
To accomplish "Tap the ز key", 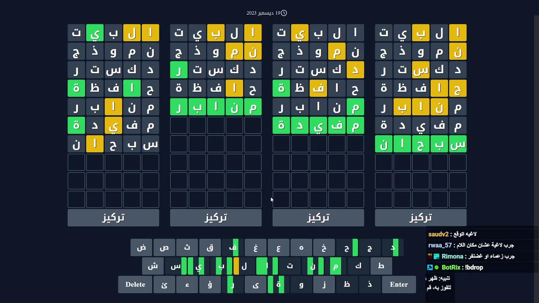I will (x=324, y=284).
